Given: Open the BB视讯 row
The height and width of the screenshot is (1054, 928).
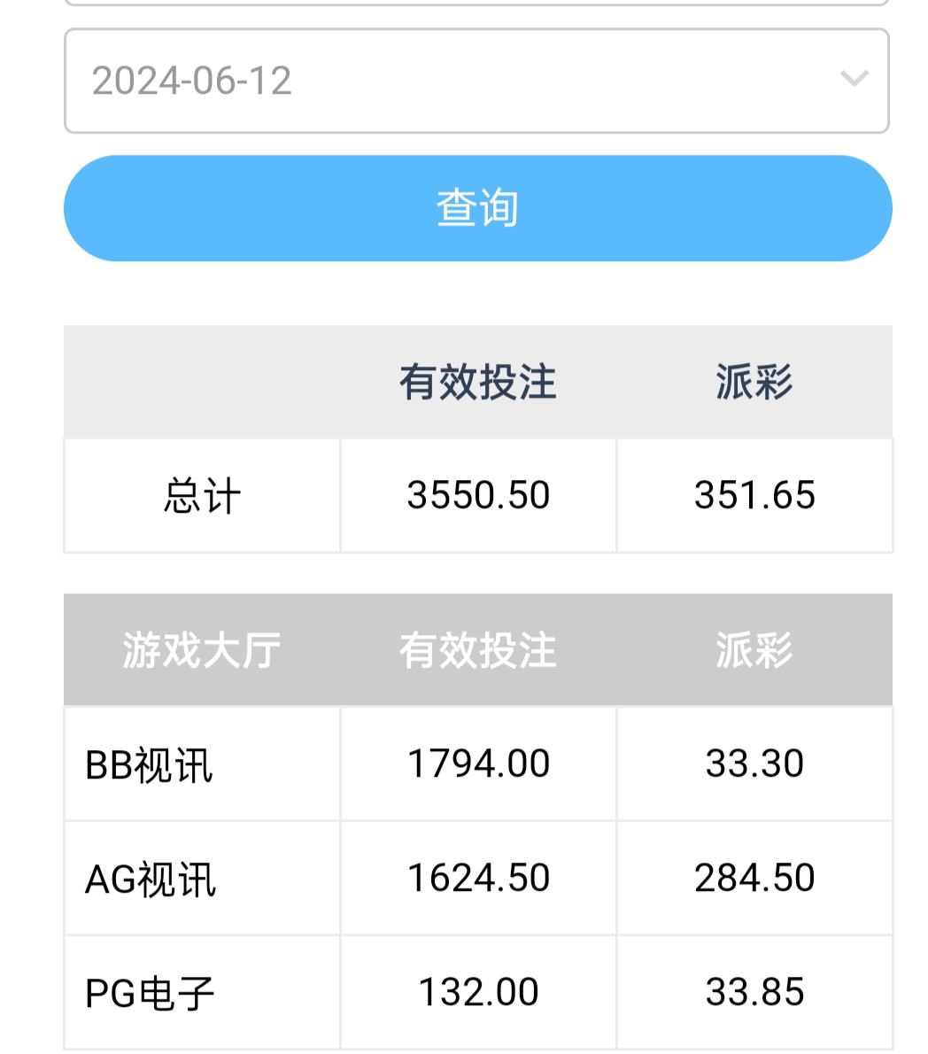Looking at the screenshot, I should (x=150, y=764).
